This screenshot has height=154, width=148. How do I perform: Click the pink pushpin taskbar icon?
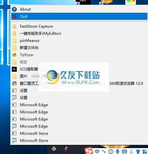pos(66,149)
